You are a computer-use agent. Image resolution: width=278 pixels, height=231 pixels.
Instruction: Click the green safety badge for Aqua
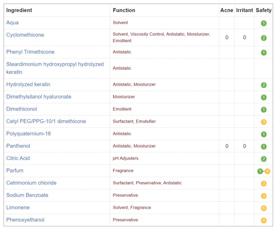[x=264, y=23]
